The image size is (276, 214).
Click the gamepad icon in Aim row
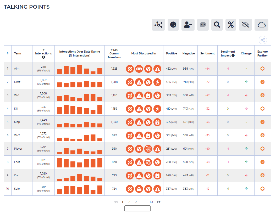coord(139,69)
